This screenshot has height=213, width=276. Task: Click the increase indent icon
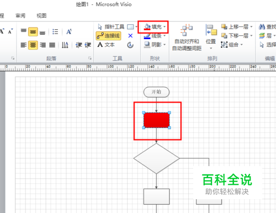88,45
